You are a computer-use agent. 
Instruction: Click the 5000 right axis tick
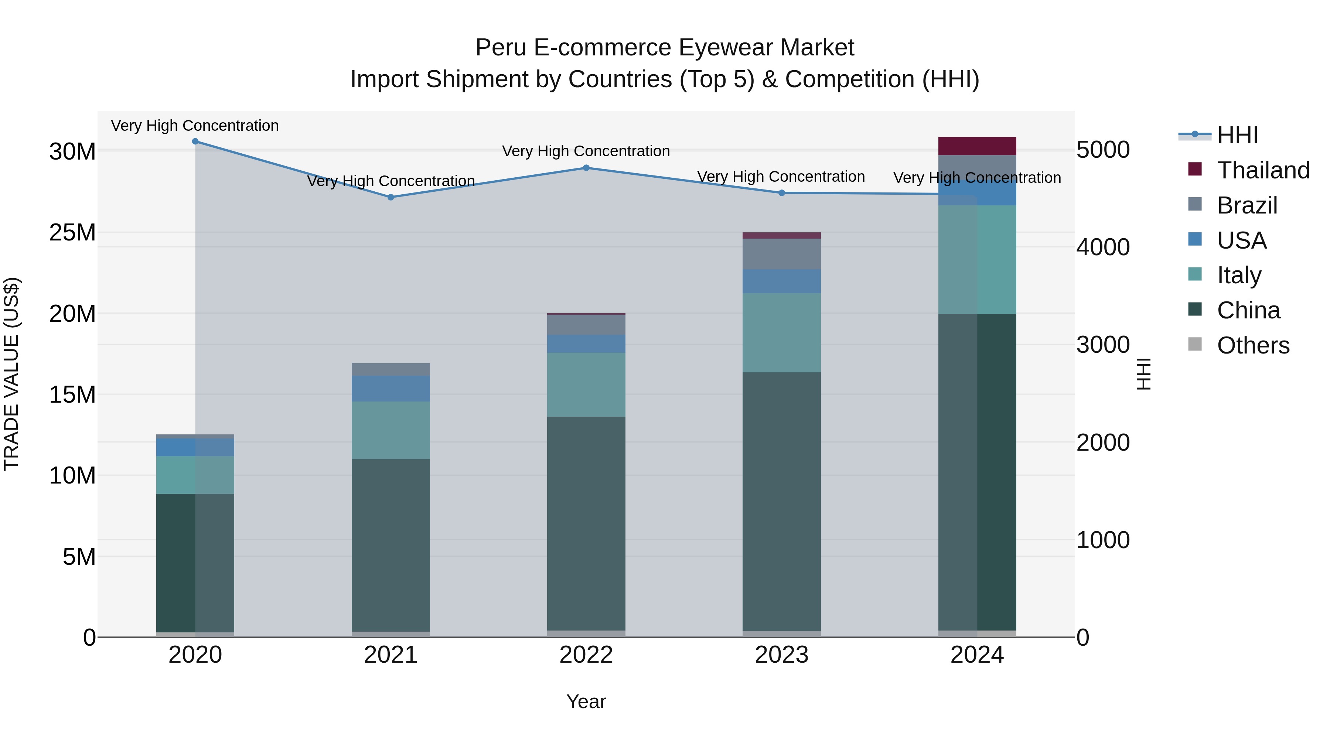(x=1103, y=150)
